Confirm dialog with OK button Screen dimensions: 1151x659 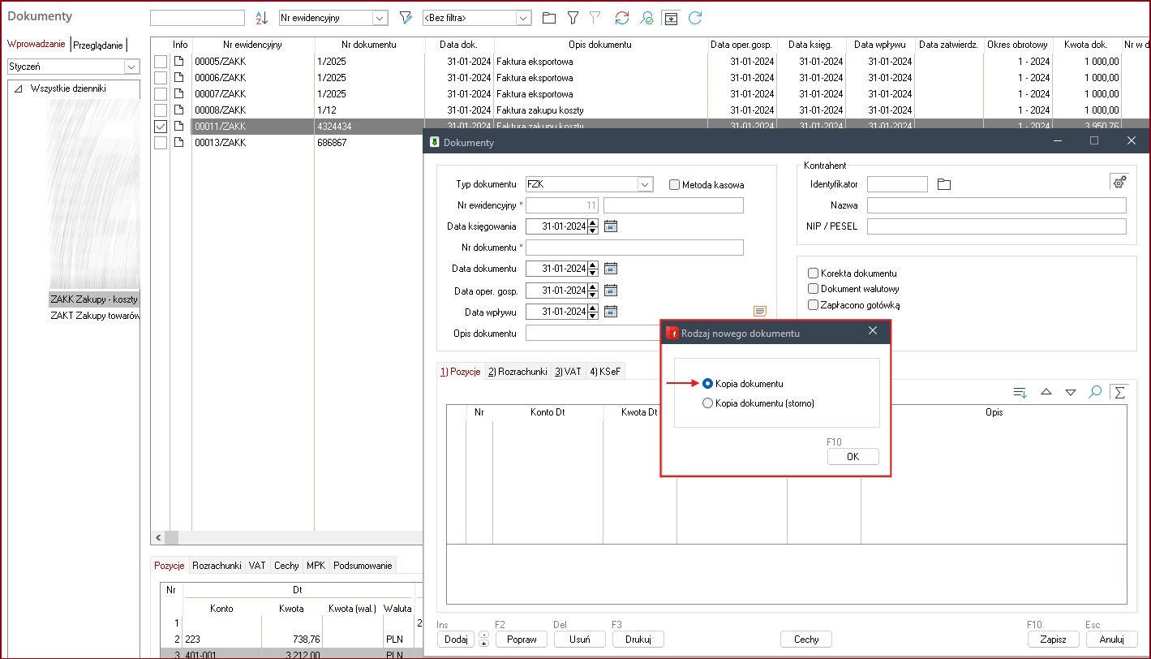[853, 457]
